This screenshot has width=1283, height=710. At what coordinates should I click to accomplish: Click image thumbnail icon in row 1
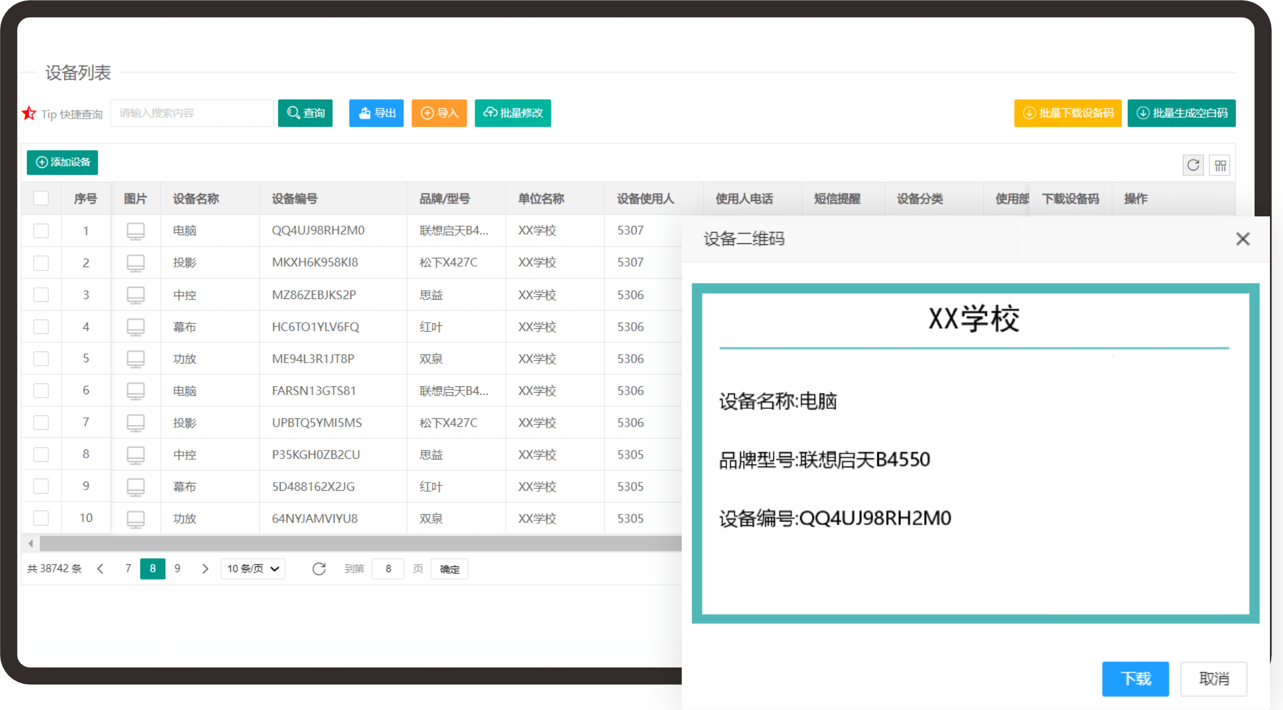click(x=135, y=231)
